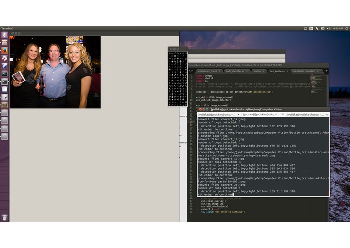Click the 'import shutil' code line
The width and height of the screenshot is (350, 248).
[x=204, y=78]
